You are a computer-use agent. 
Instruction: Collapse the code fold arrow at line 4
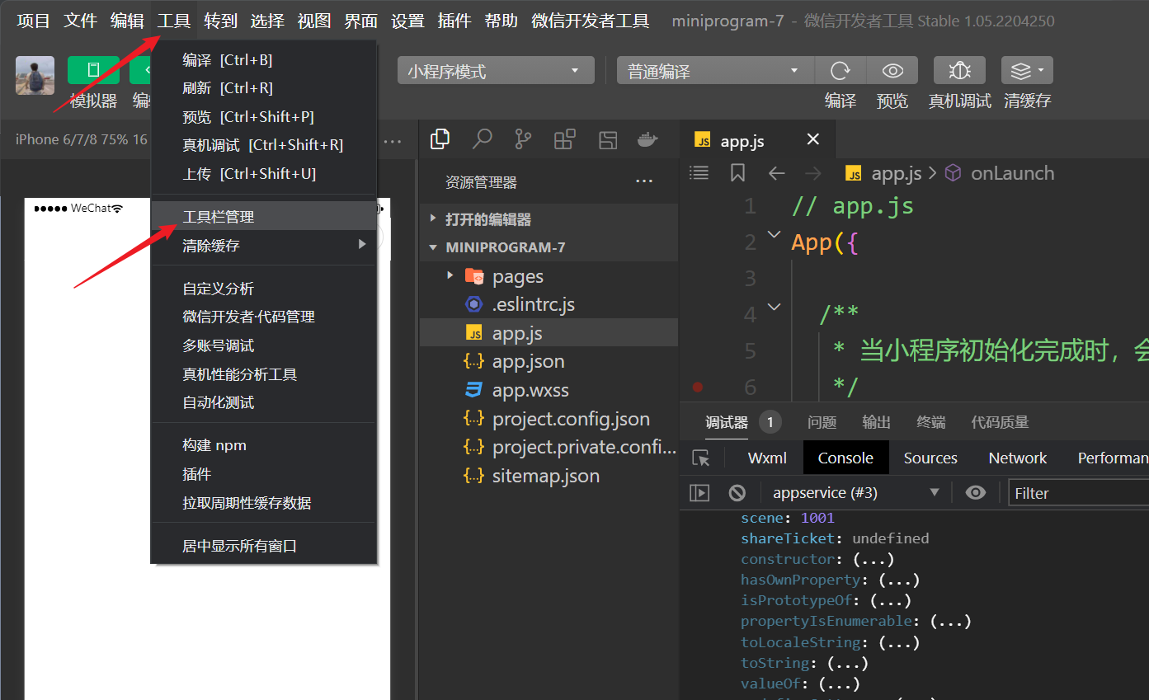pyautogui.click(x=774, y=307)
